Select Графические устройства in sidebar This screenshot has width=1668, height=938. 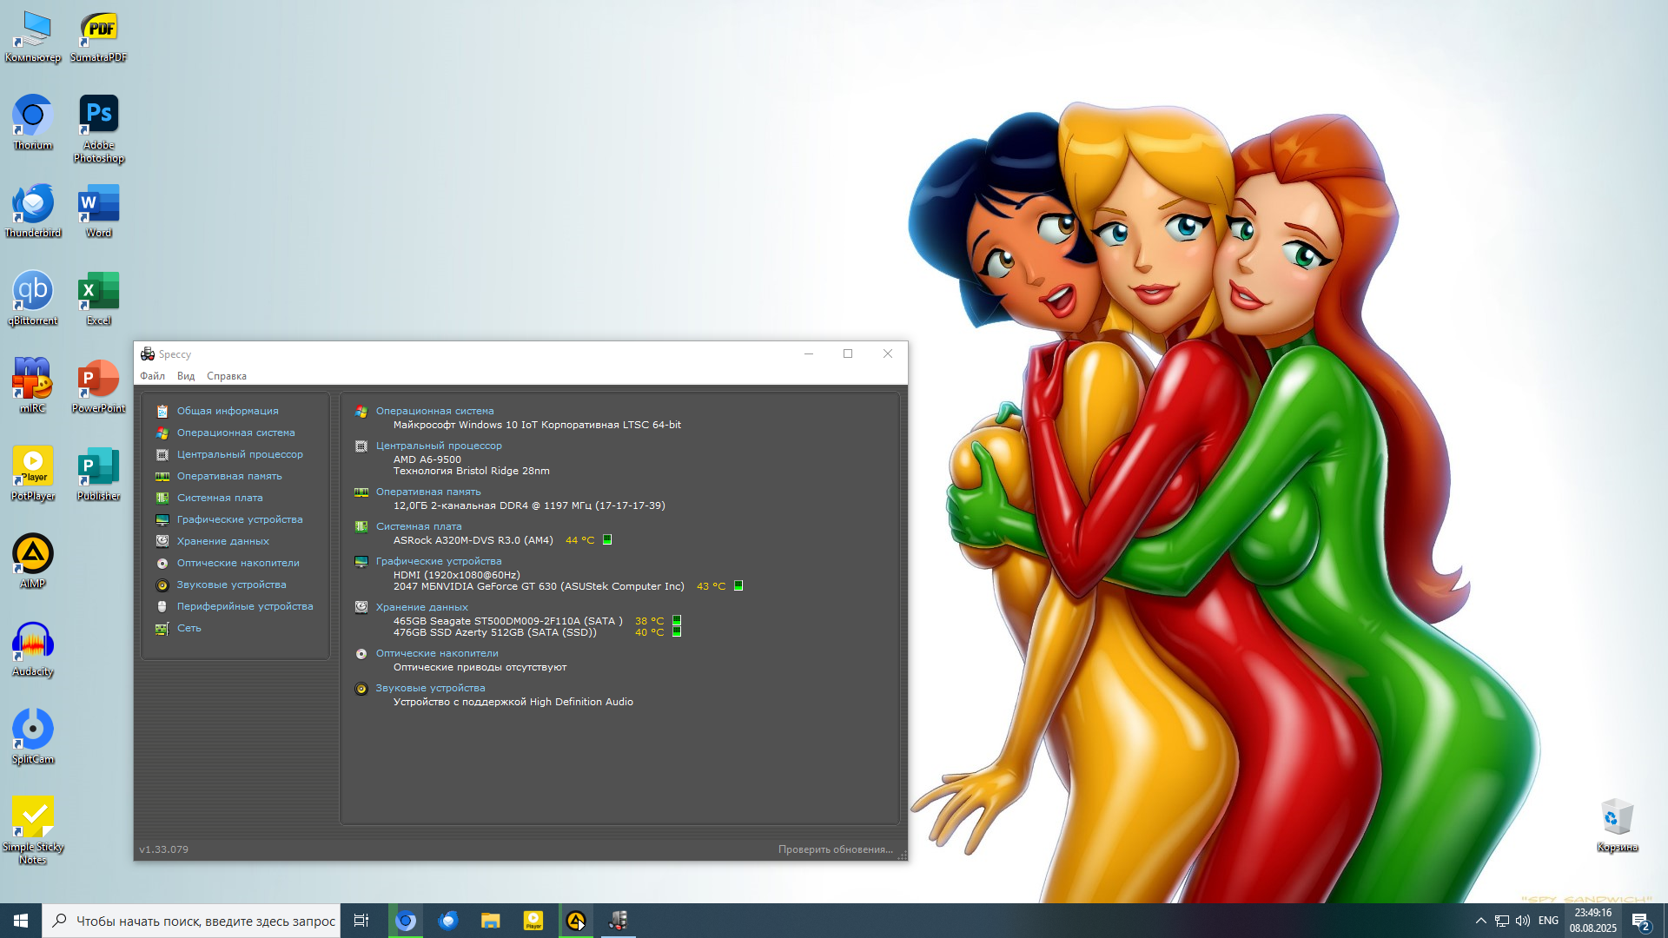240,519
